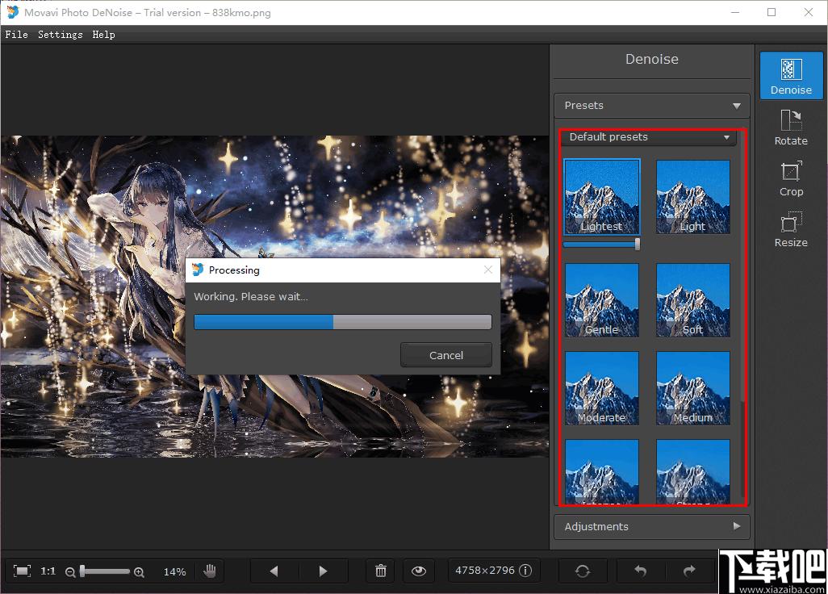Choose the Light preset thumbnail

click(692, 196)
